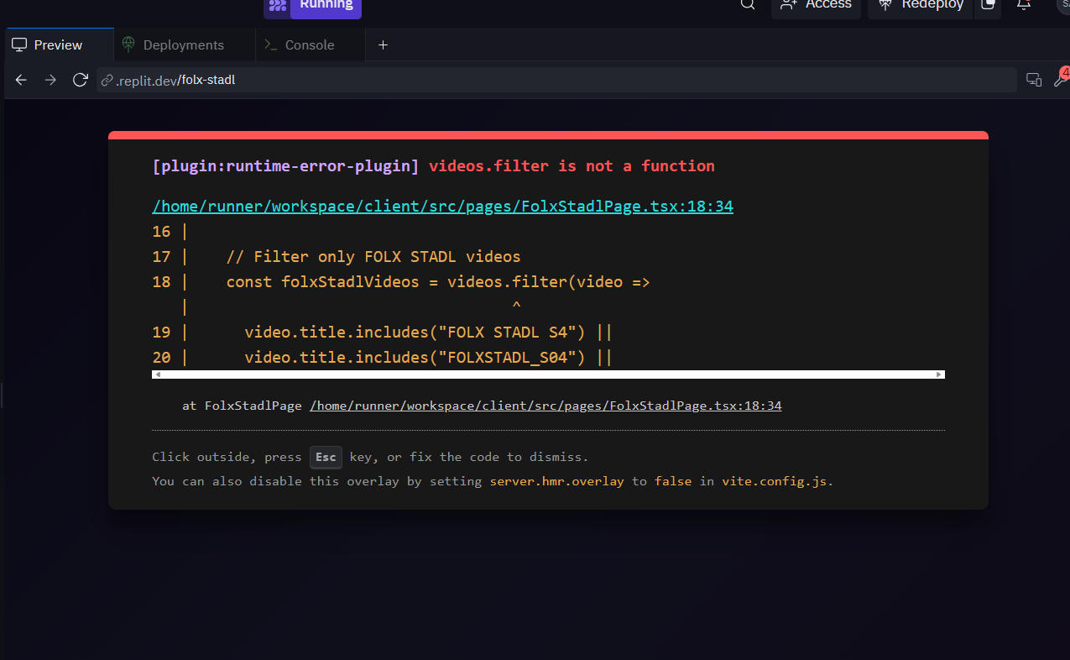Click the icon right of Redeploy
Viewport: 1070px width, 660px height.
click(x=988, y=7)
